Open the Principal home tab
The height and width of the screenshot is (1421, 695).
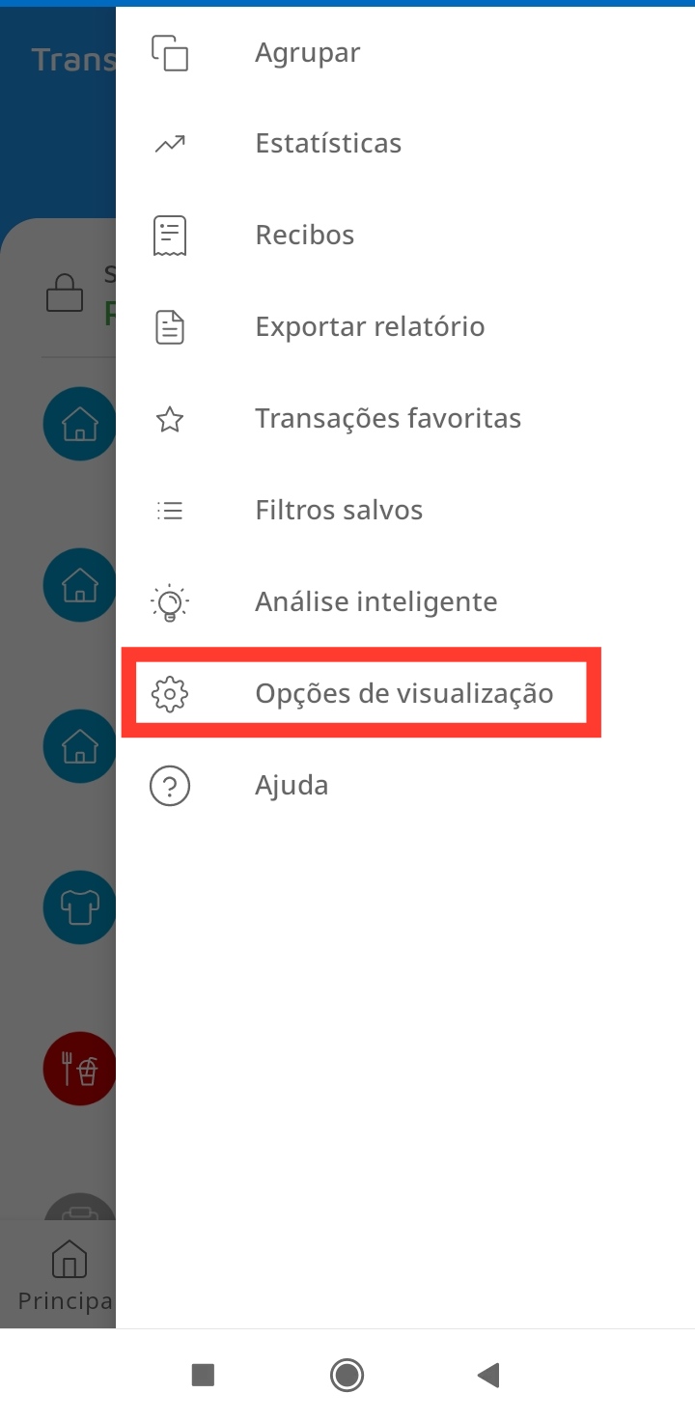coord(66,1276)
